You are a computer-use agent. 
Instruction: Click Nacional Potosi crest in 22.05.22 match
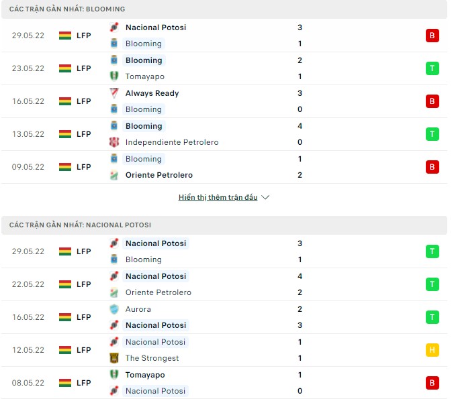pyautogui.click(x=113, y=276)
